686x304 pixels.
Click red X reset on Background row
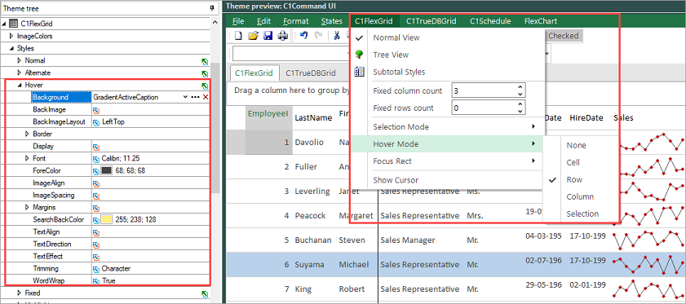tap(206, 97)
